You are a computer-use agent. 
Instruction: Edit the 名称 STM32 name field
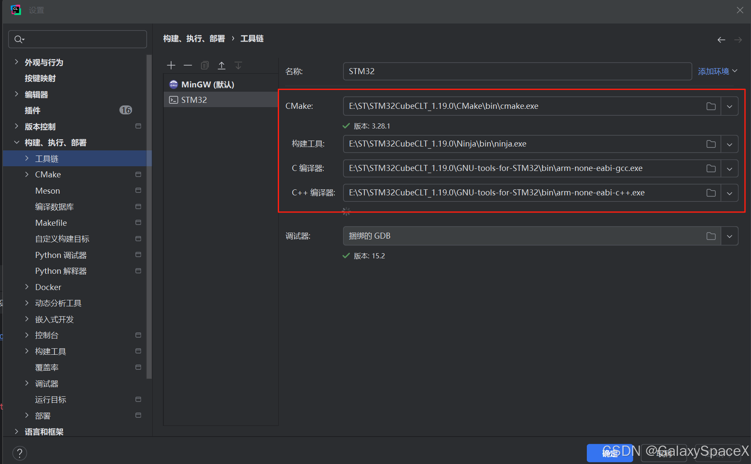517,71
